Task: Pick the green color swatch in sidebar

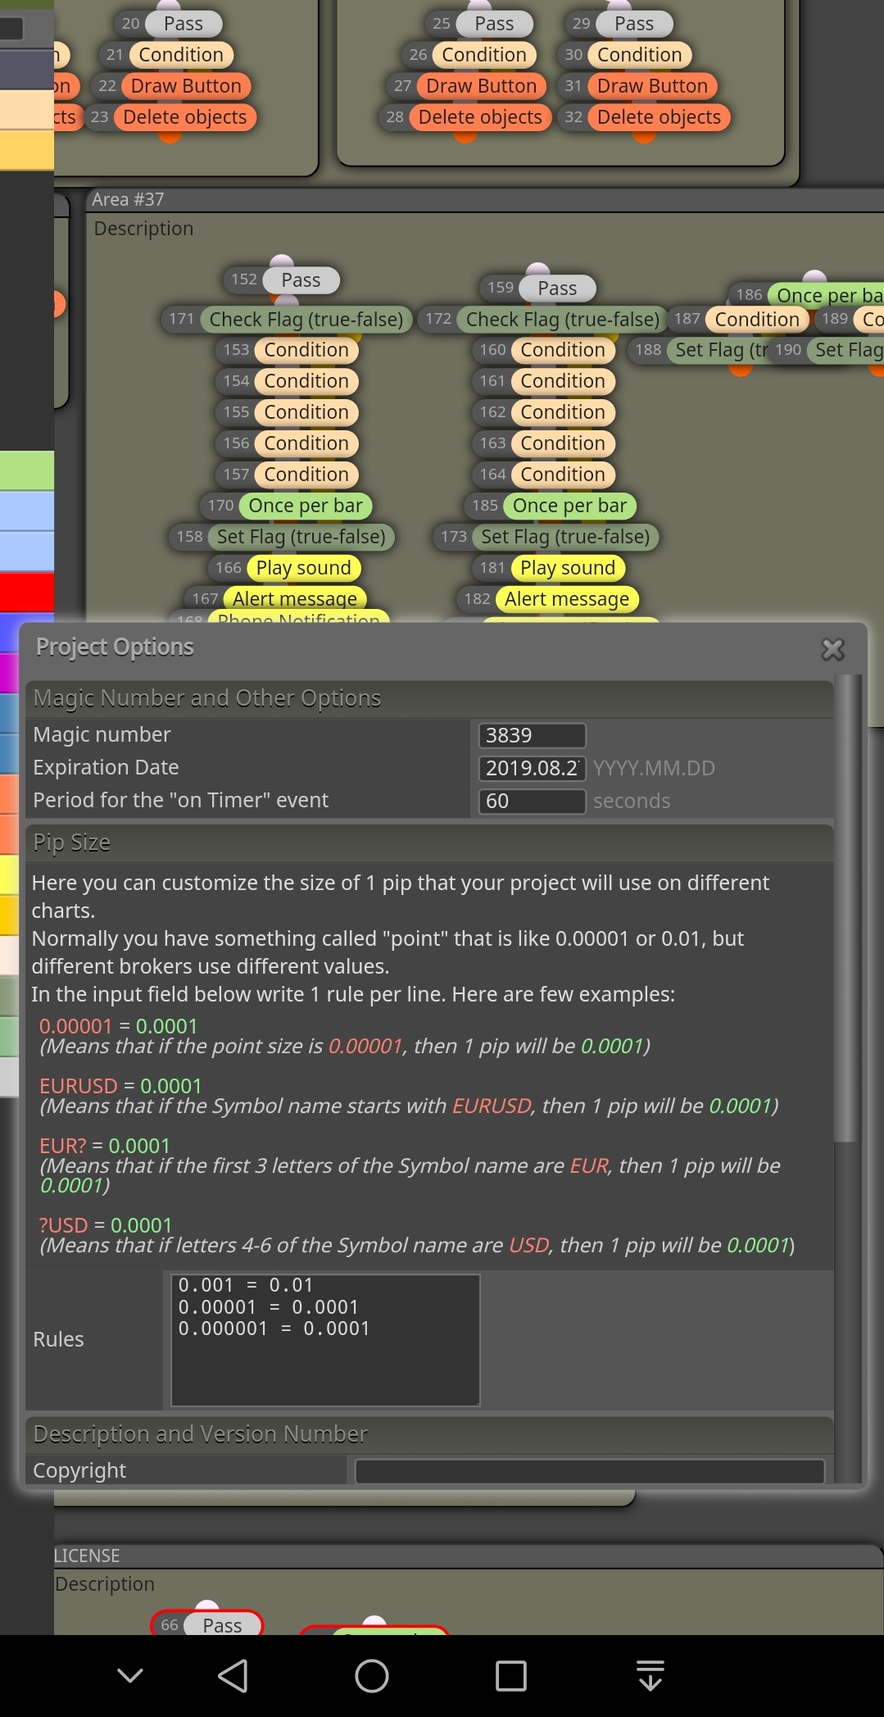Action: coord(26,470)
